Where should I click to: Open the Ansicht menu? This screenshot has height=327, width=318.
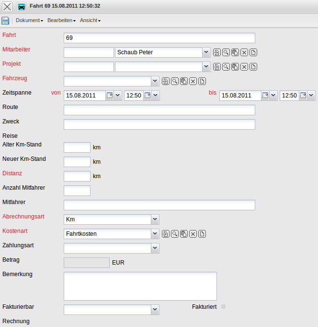click(x=90, y=21)
